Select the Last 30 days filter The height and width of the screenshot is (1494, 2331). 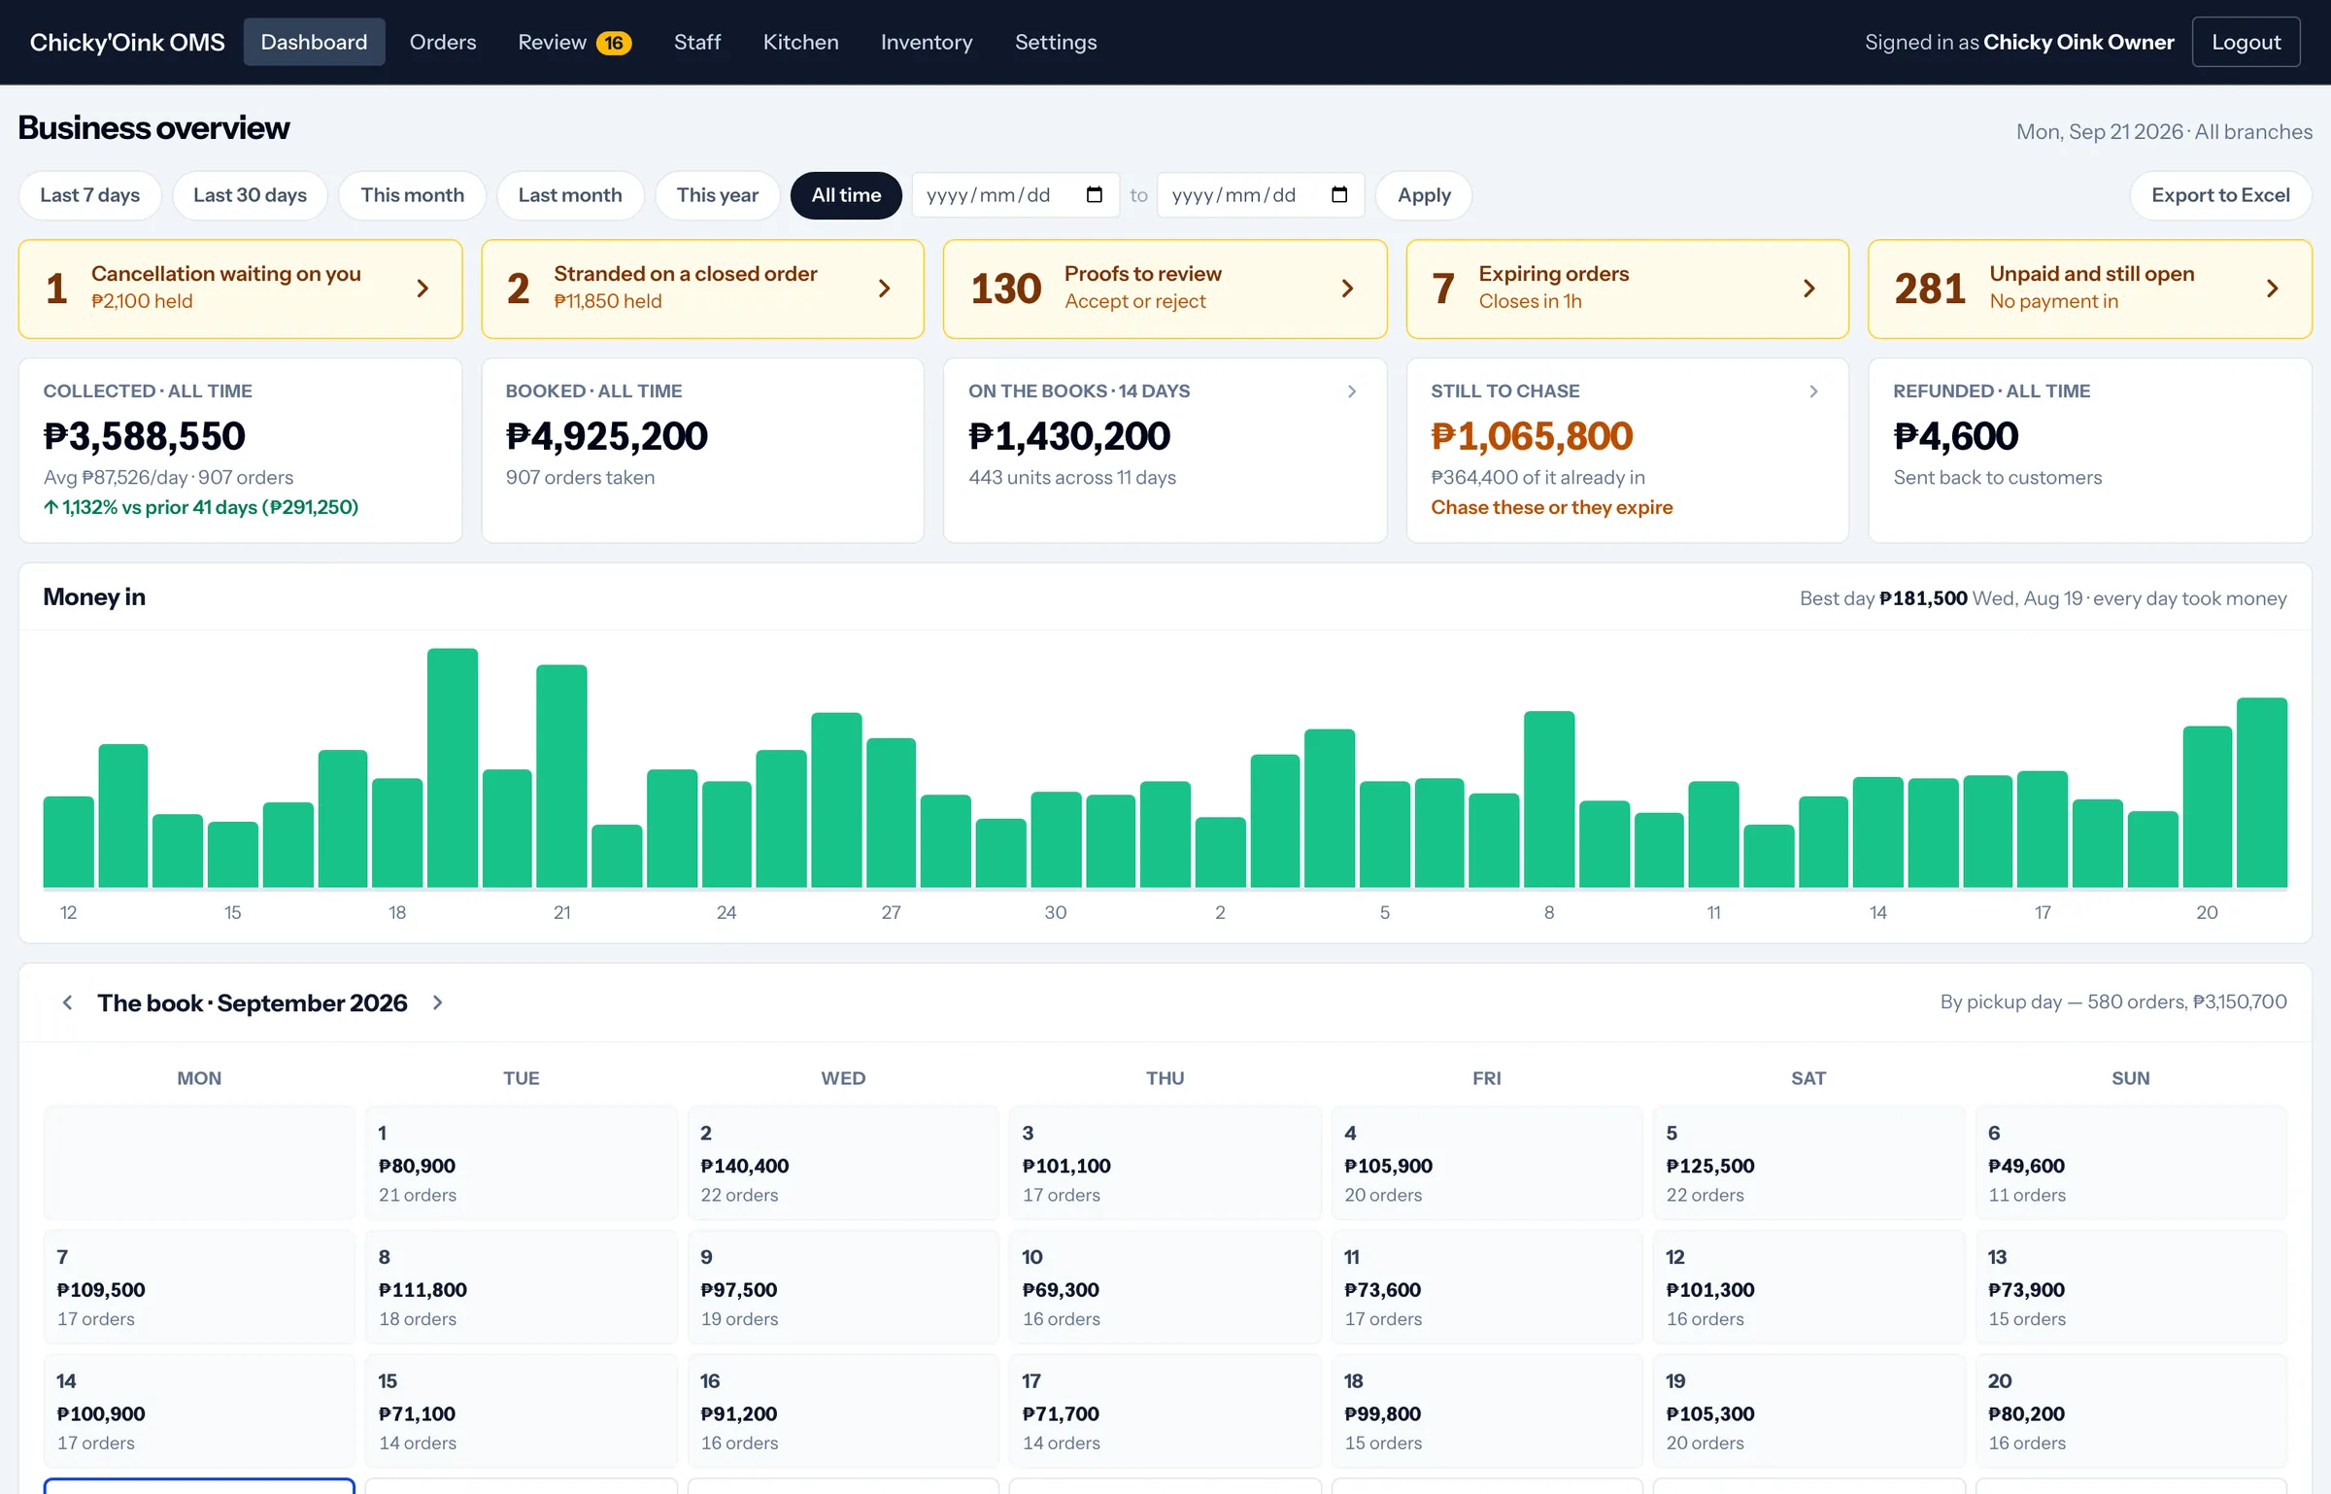(x=250, y=195)
